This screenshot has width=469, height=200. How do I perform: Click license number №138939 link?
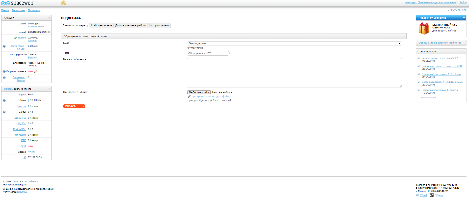(22, 192)
